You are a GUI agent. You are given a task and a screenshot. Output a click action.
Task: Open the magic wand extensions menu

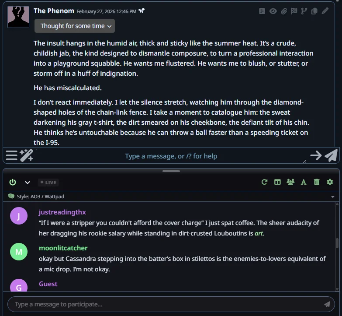(x=26, y=155)
